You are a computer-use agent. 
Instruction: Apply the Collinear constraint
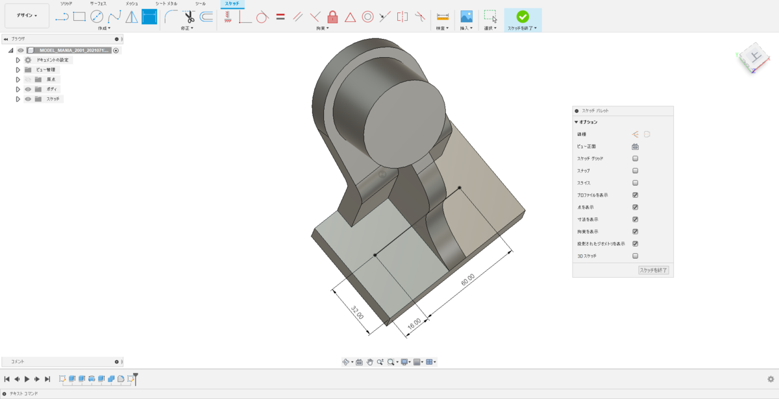(385, 17)
